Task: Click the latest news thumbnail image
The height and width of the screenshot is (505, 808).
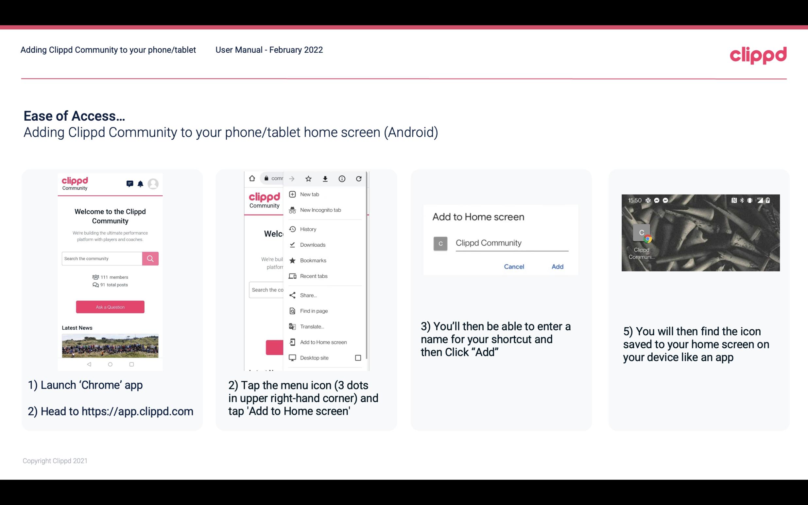Action: coord(110,344)
